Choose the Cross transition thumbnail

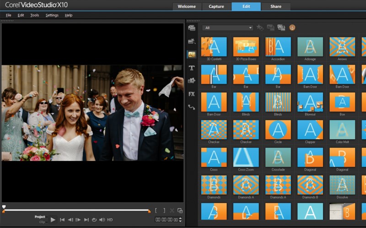[214, 157]
